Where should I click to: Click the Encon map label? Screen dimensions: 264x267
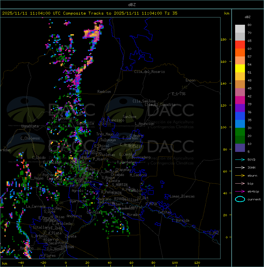click(190, 80)
